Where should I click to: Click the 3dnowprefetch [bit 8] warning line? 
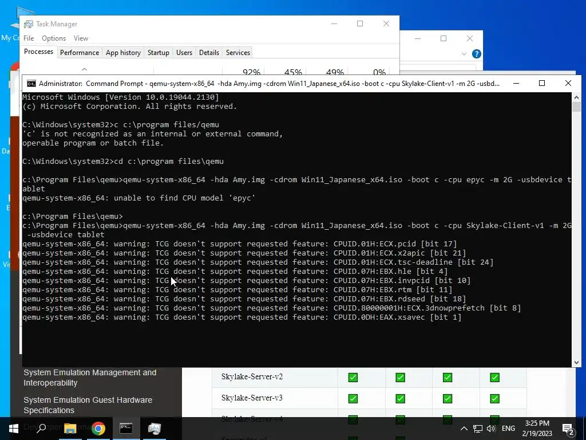[x=271, y=308]
